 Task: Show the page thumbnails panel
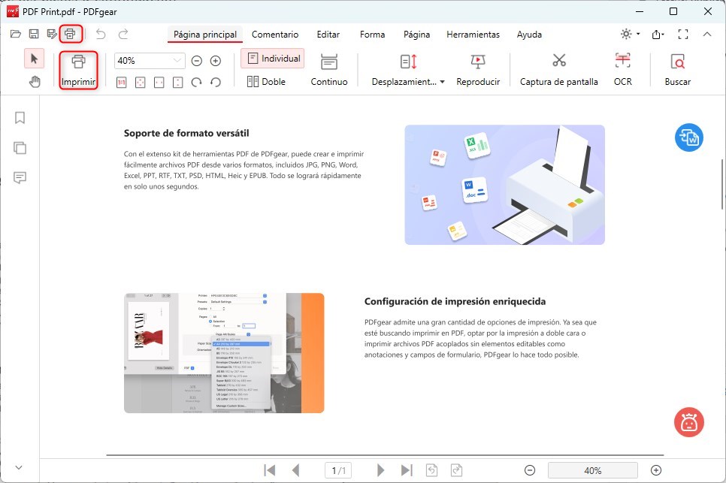pos(20,147)
